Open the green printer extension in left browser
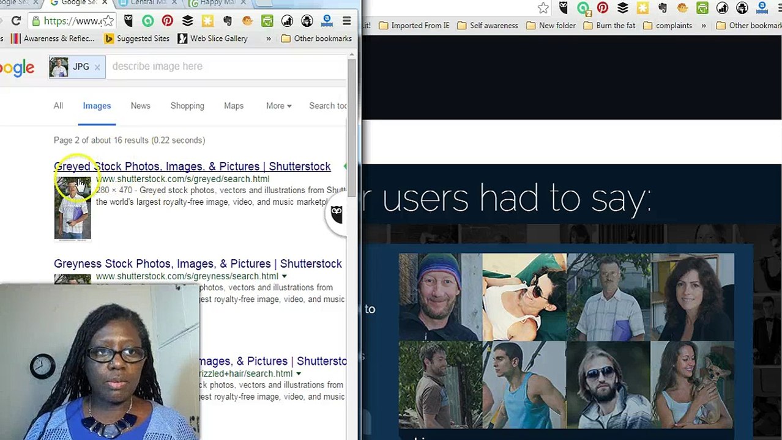The width and height of the screenshot is (782, 440). pyautogui.click(x=267, y=21)
